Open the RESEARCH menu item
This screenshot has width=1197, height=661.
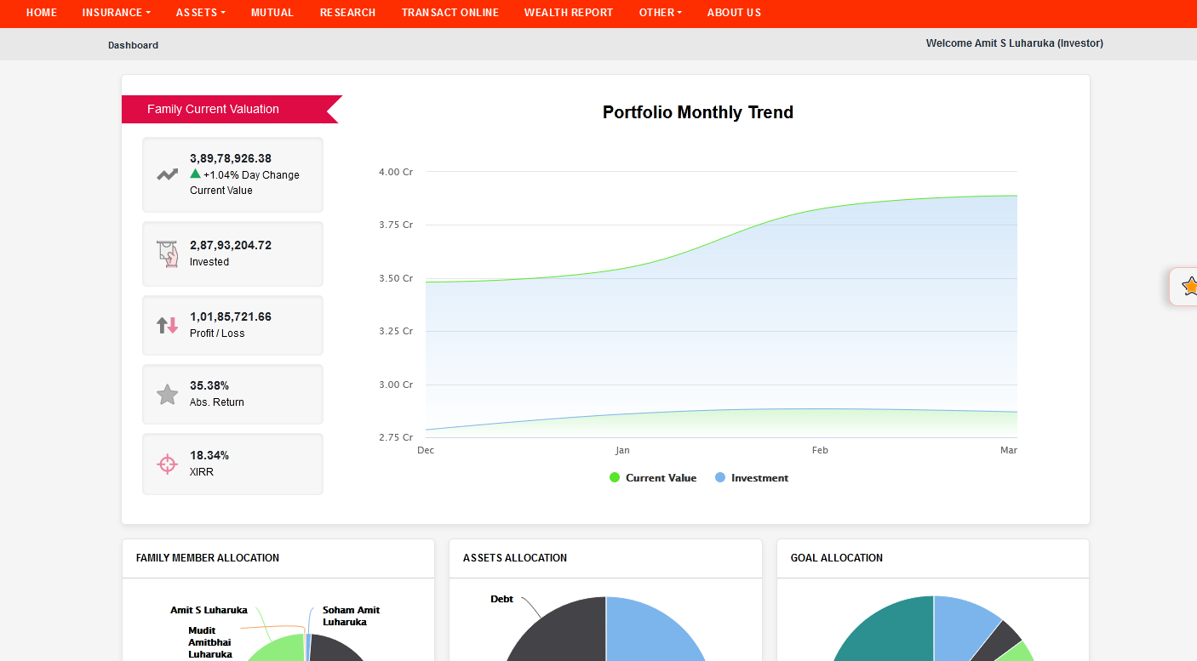click(x=348, y=13)
